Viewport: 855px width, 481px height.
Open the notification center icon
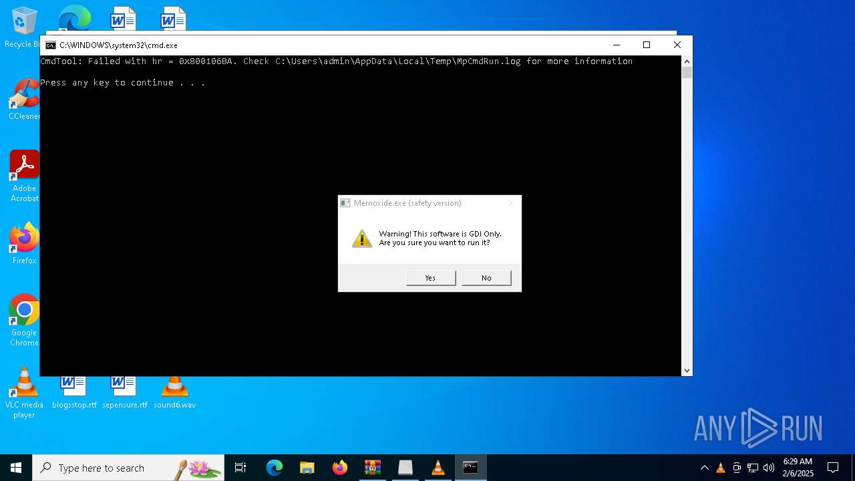coord(833,468)
